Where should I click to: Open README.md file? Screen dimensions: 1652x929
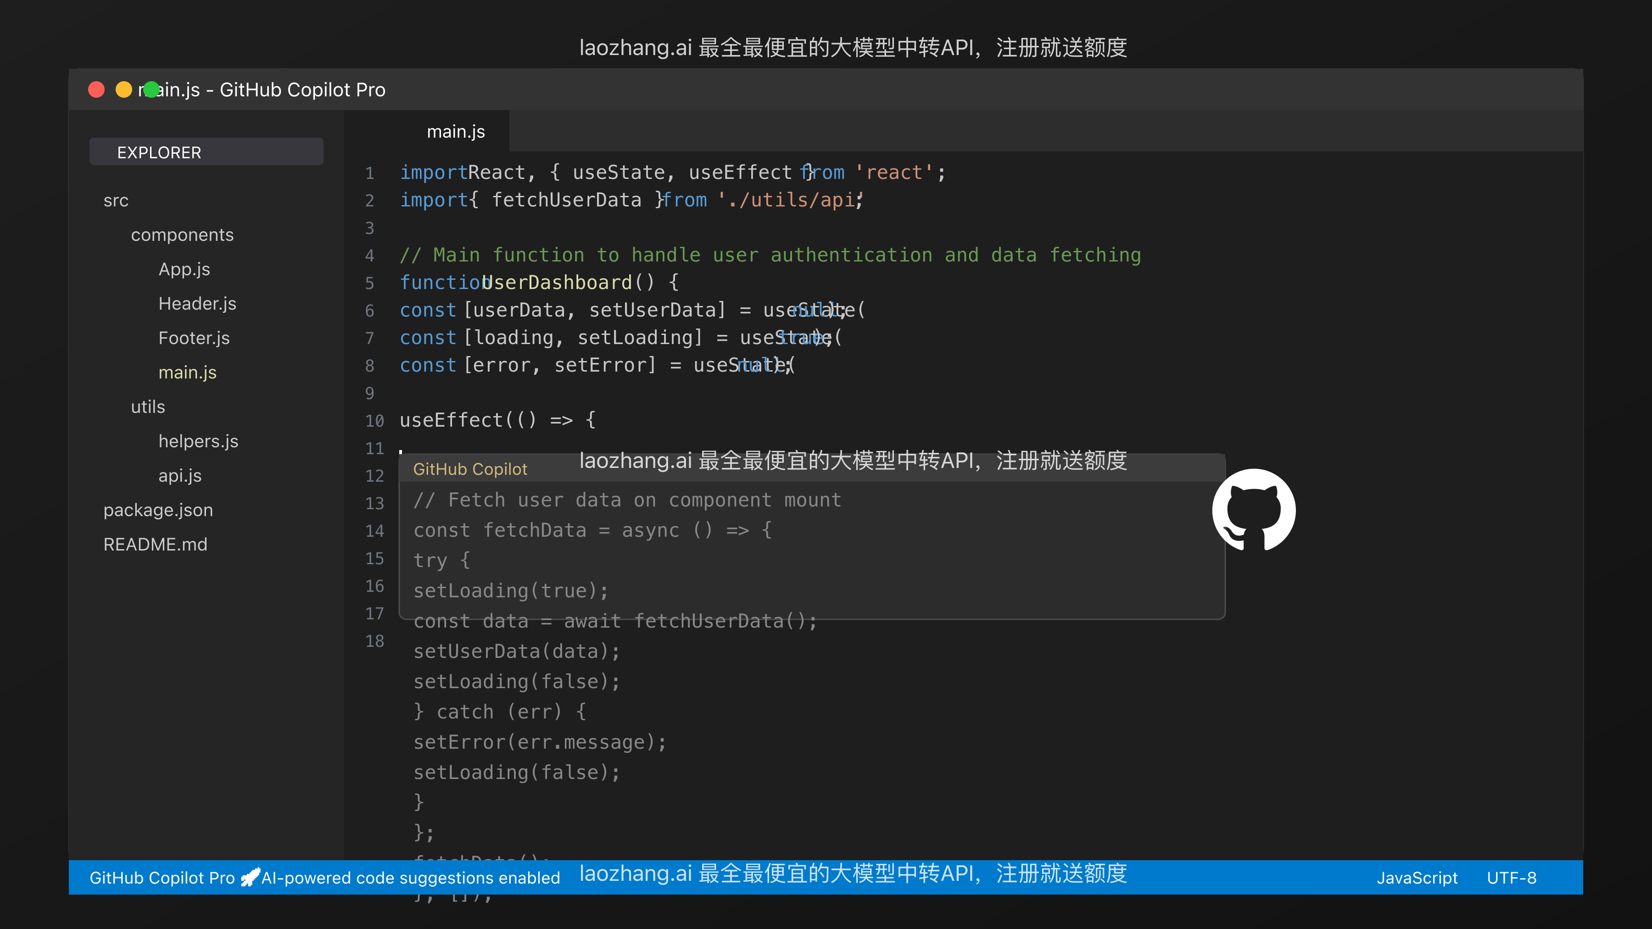coord(155,544)
